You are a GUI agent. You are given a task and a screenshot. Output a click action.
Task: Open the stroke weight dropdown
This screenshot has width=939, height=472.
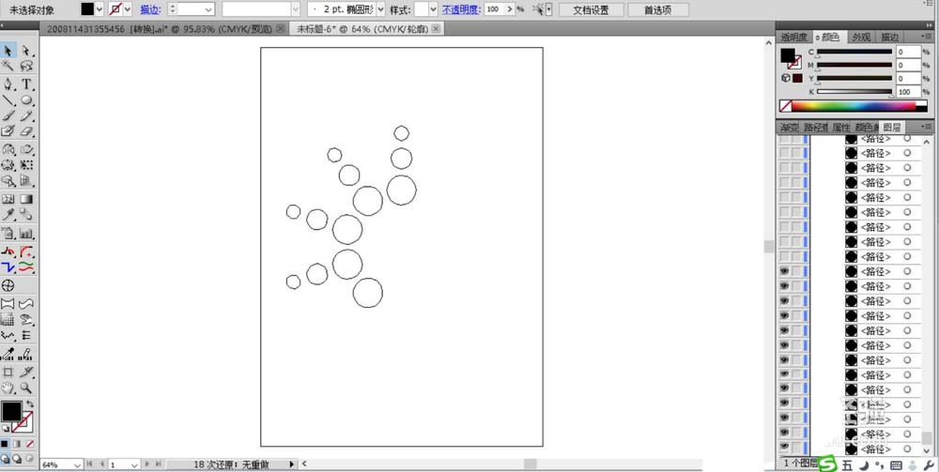point(208,9)
